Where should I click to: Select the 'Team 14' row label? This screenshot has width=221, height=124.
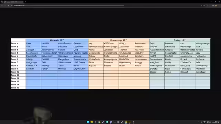[x=18, y=84]
